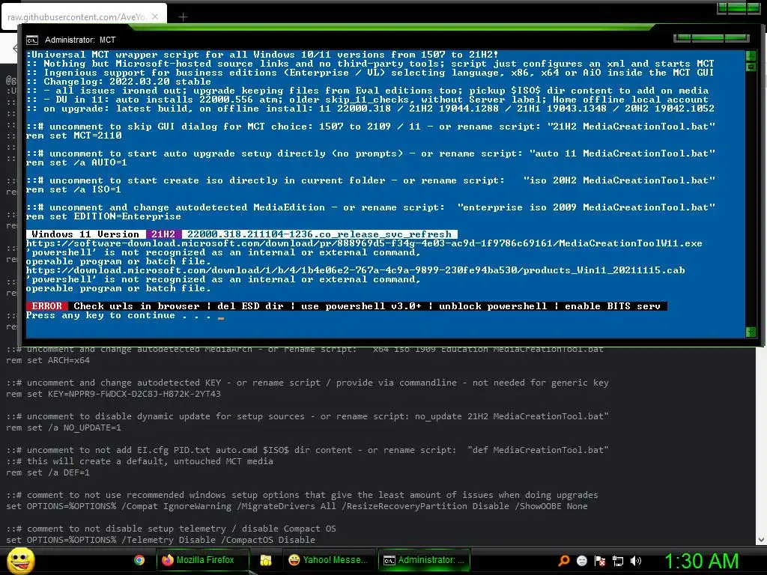Click 'Check urls in browser' error hint text
Viewport: 767px width, 575px height.
(136, 306)
